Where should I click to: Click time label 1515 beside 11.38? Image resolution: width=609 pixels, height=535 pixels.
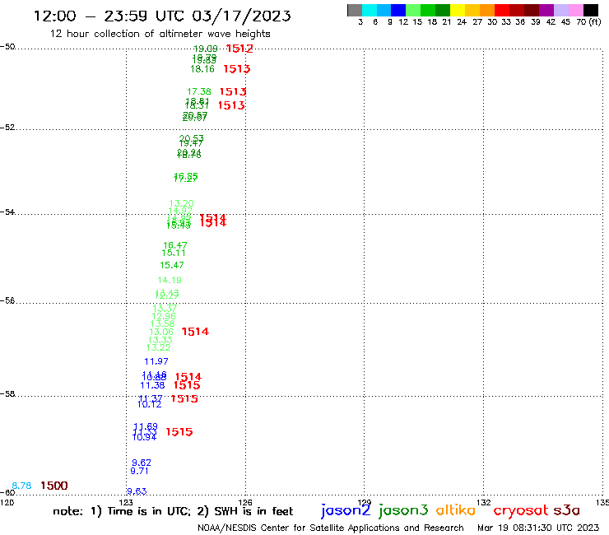[187, 385]
